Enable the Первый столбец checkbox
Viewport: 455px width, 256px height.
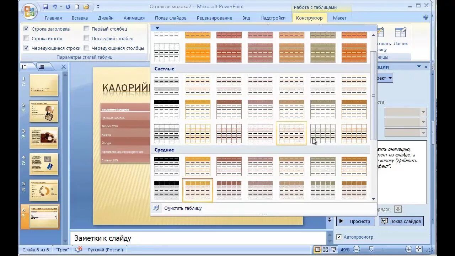coord(86,29)
